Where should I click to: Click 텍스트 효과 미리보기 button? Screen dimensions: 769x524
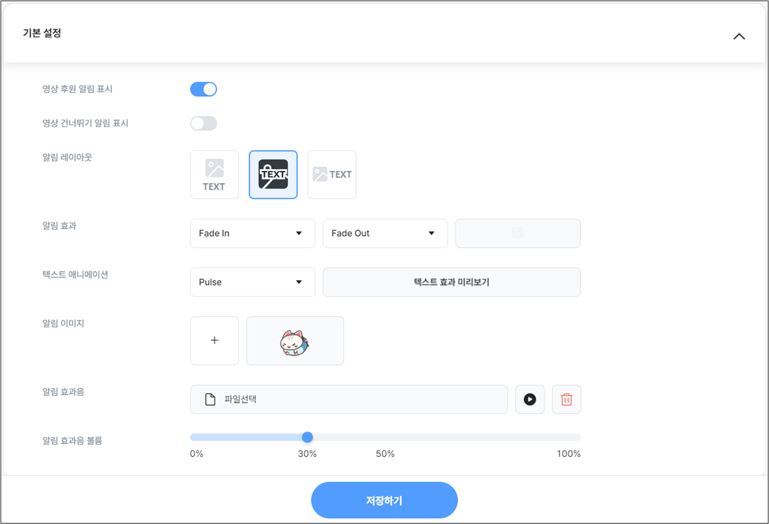click(452, 282)
